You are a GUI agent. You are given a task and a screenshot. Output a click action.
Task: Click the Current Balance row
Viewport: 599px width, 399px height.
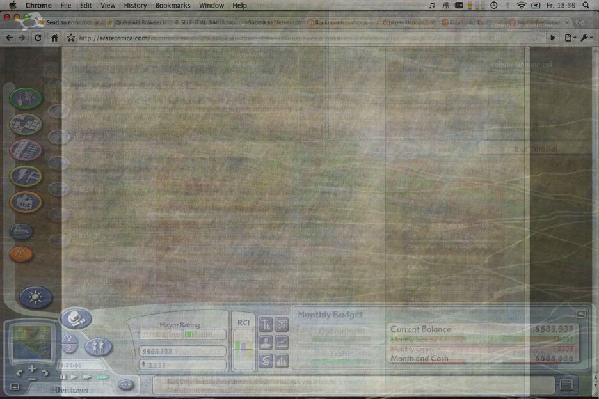(x=483, y=329)
